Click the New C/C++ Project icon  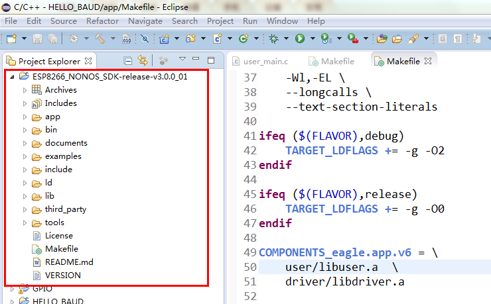coord(165,38)
